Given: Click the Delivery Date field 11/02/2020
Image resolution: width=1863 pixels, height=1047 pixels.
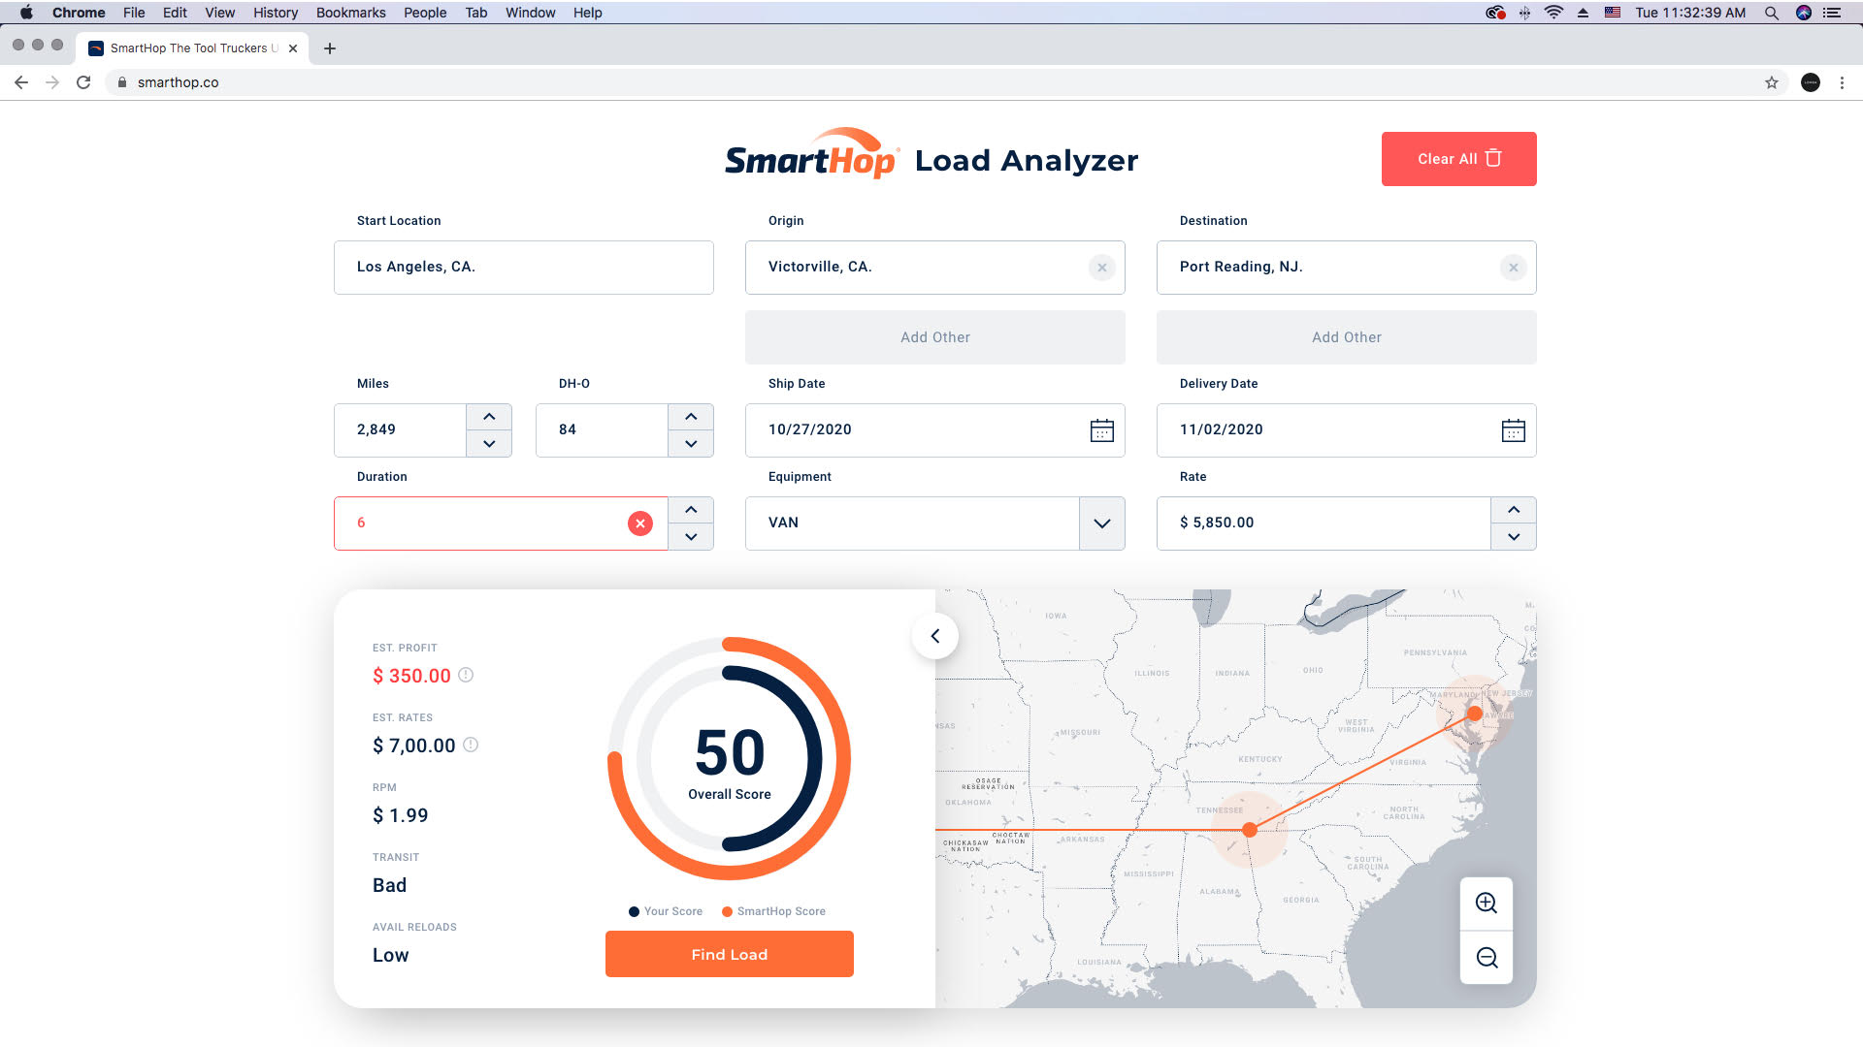Looking at the screenshot, I should pyautogui.click(x=1346, y=430).
